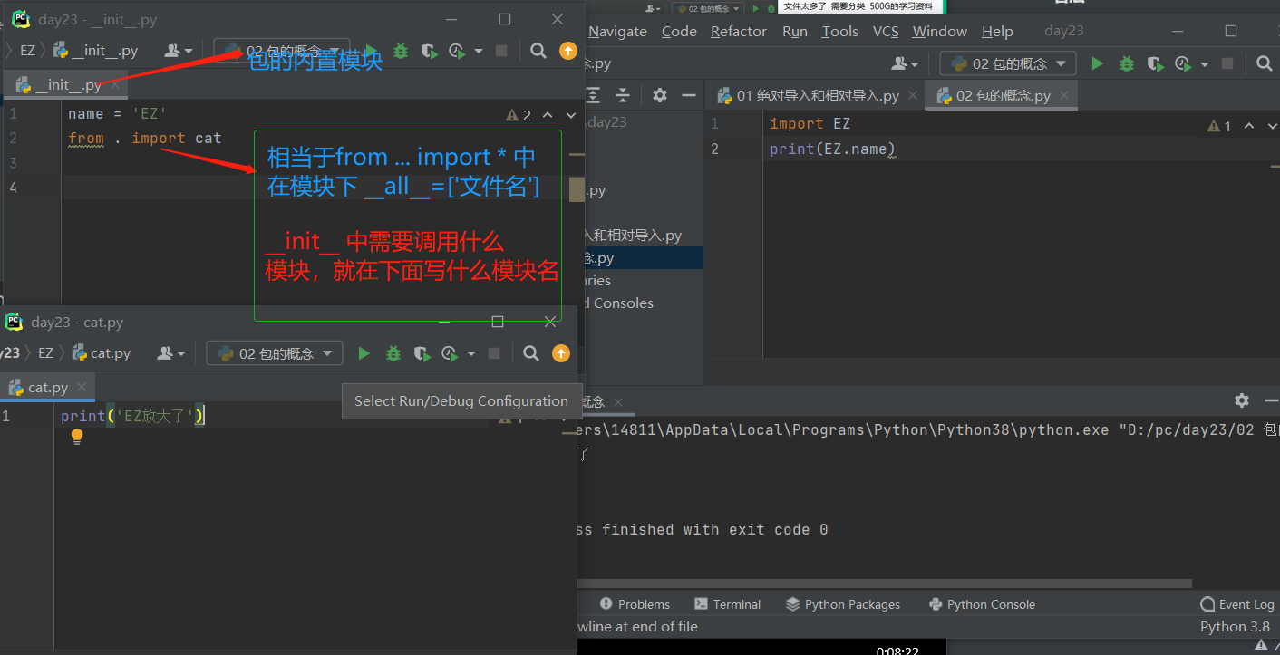This screenshot has height=655, width=1280.
Task: Click the Python 3.8 interpreter in status bar
Action: point(1235,626)
